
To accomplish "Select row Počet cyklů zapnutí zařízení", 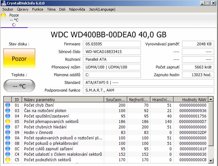I will point(106,149).
